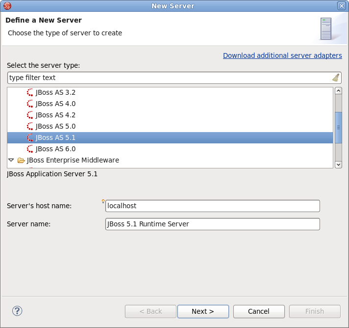Collapse the JBoss Enterprise Middleware tree node

[x=11, y=160]
